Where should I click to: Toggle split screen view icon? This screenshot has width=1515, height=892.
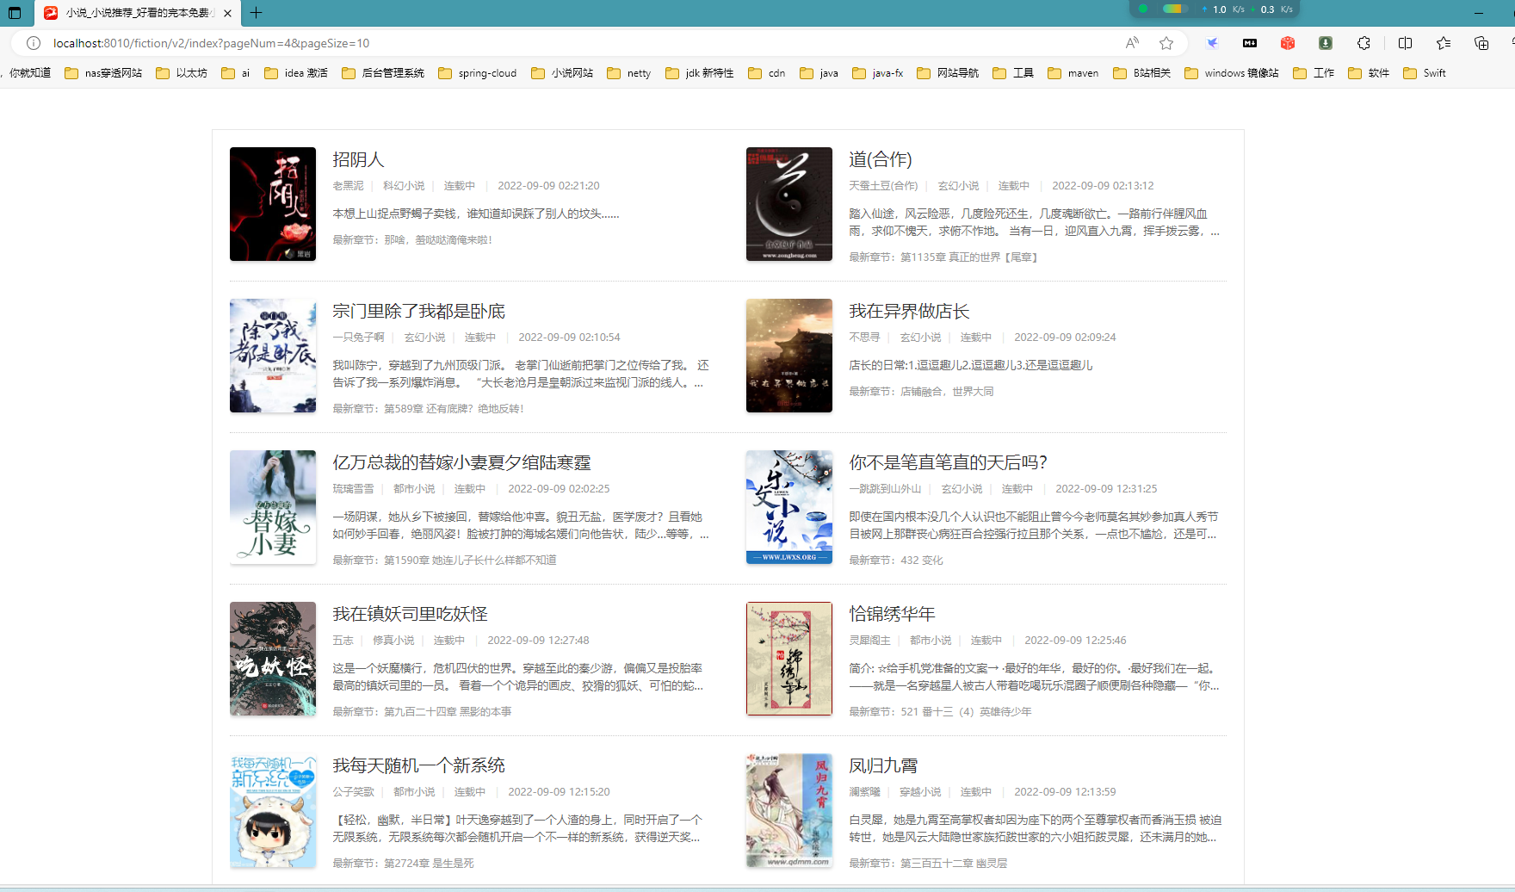tap(1406, 43)
